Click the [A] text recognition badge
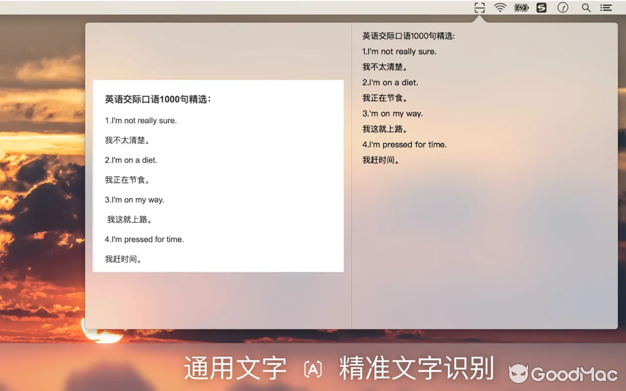Image resolution: width=626 pixels, height=391 pixels. click(x=313, y=369)
